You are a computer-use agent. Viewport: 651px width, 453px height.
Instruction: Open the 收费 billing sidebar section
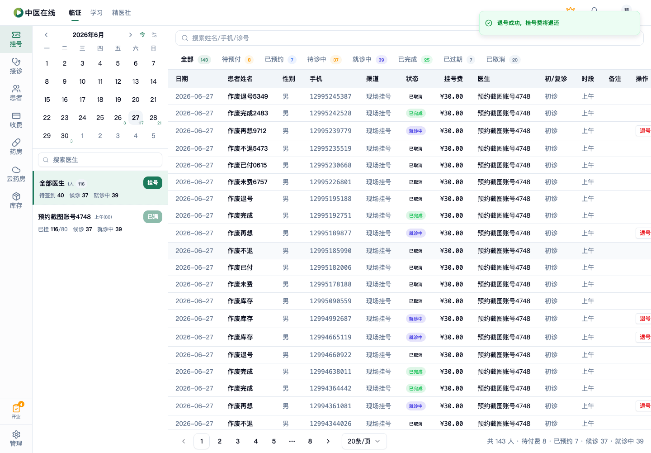coord(16,120)
